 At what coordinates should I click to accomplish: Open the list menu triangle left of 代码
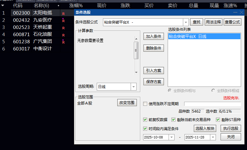click(x=3, y=6)
